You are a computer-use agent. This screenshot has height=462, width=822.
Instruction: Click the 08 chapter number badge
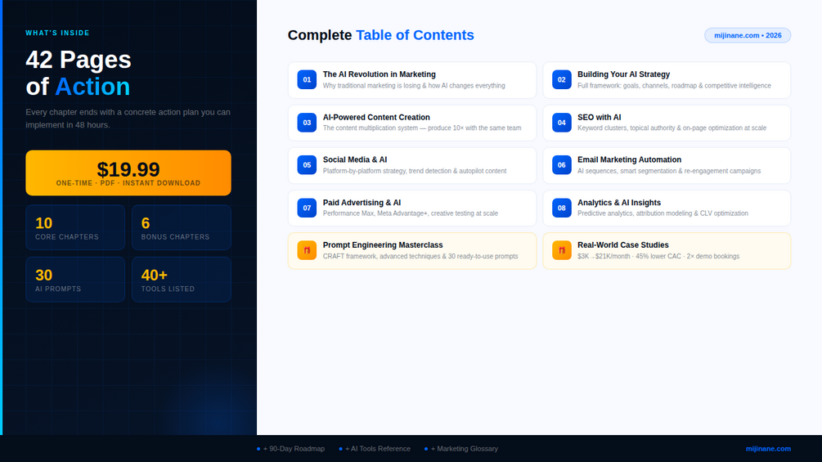(561, 208)
